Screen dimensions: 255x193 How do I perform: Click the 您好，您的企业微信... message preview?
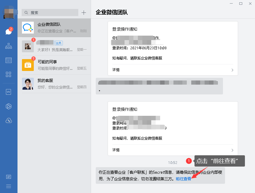[55, 87]
